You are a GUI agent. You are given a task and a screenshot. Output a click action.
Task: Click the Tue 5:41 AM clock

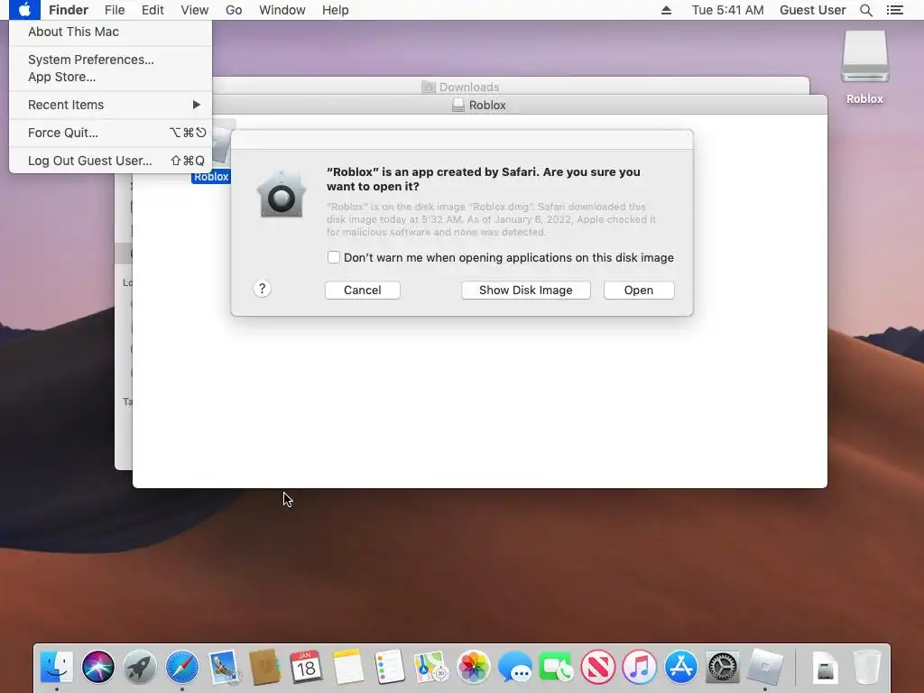pos(728,10)
